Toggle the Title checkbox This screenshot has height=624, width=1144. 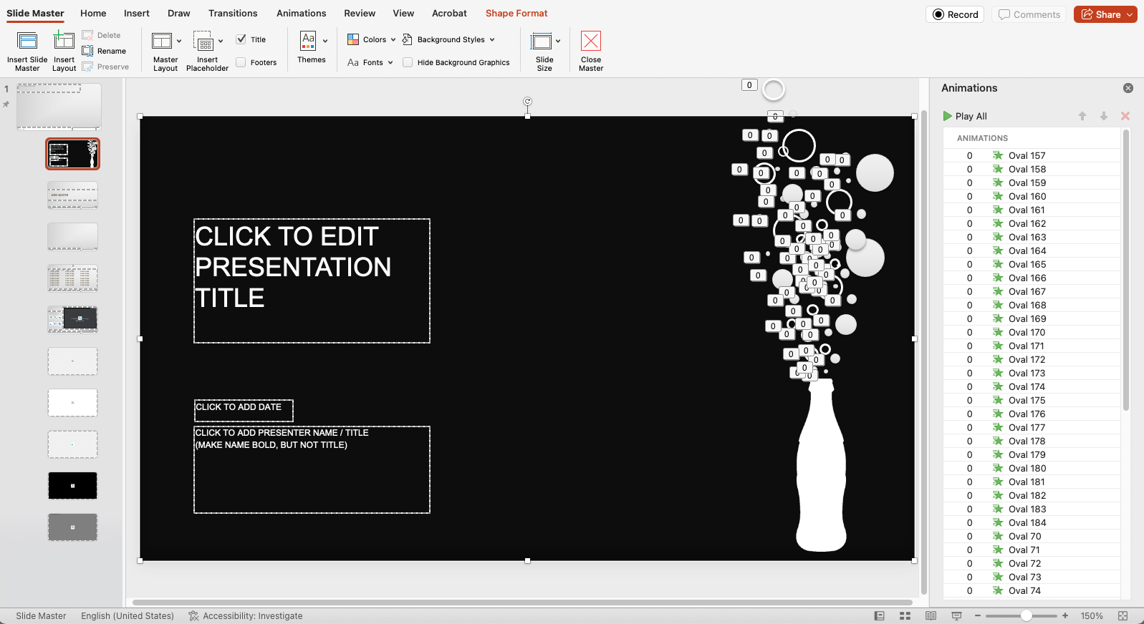[x=241, y=39]
